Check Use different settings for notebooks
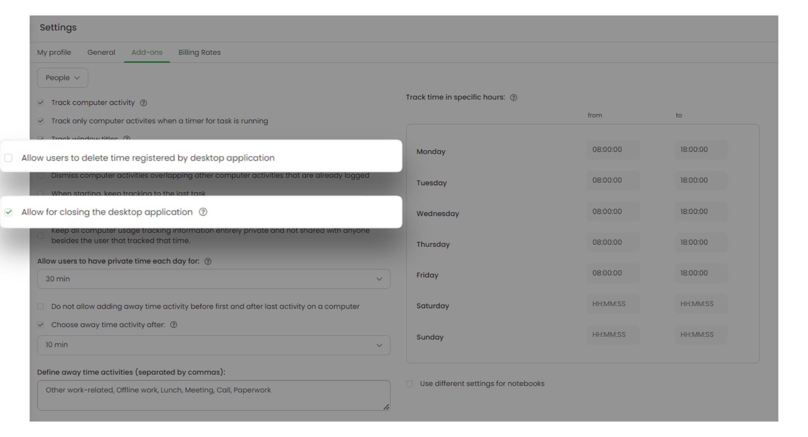808x437 pixels. click(410, 384)
